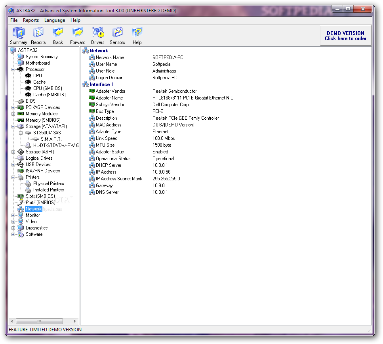Open the Drivers toolbar icon
Image resolution: width=383 pixels, height=344 pixels.
pyautogui.click(x=98, y=36)
